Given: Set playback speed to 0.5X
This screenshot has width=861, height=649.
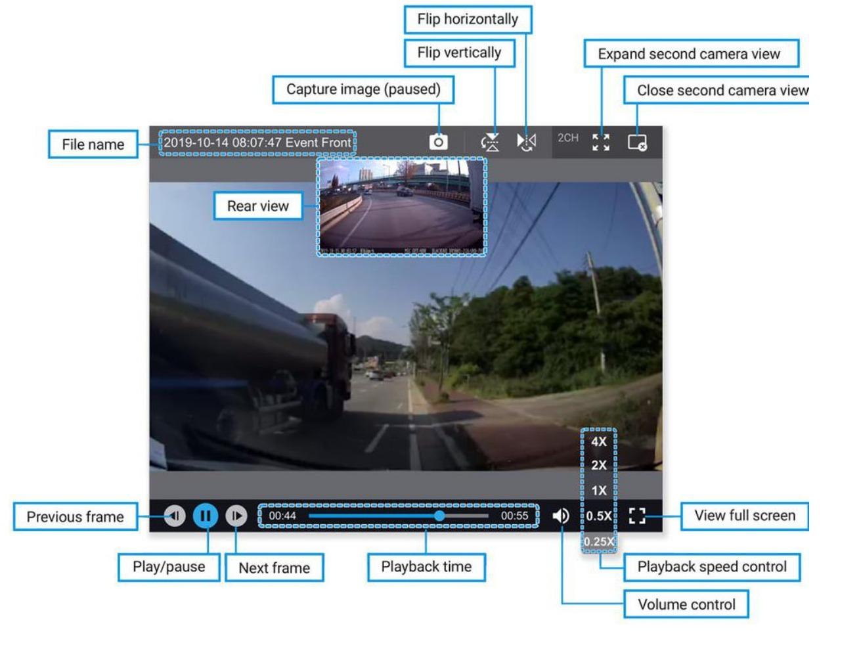Looking at the screenshot, I should tap(599, 516).
